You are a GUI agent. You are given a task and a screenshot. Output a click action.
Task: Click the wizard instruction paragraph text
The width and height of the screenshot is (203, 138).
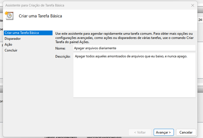coord(123,38)
